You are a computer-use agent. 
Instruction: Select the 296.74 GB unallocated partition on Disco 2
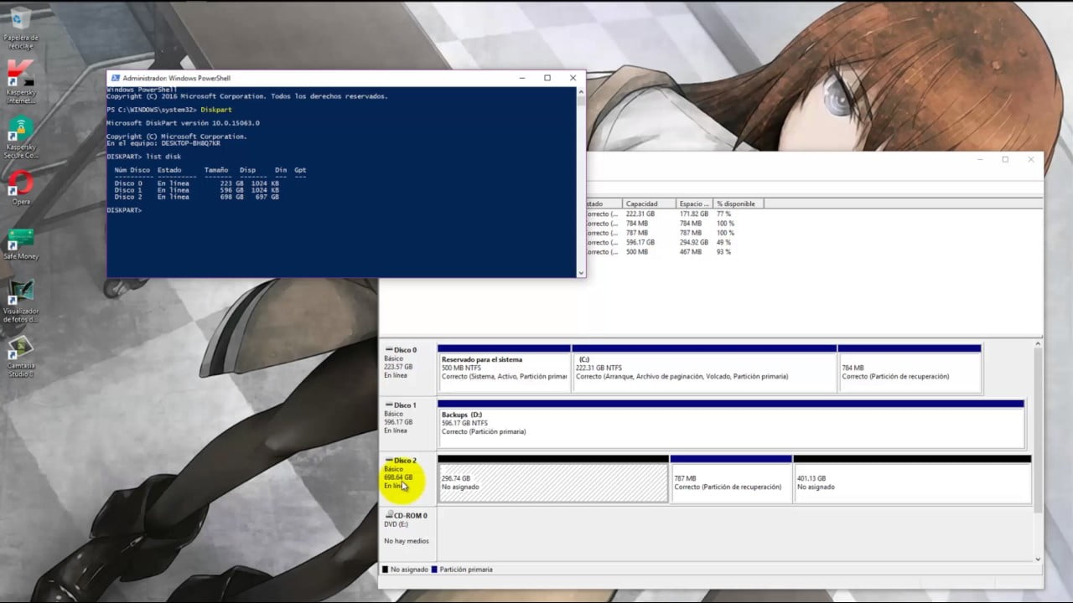tap(552, 483)
